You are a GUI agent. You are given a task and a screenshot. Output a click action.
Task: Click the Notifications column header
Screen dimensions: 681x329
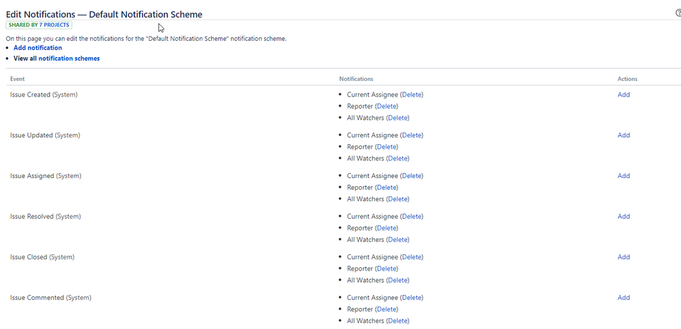[x=356, y=79]
